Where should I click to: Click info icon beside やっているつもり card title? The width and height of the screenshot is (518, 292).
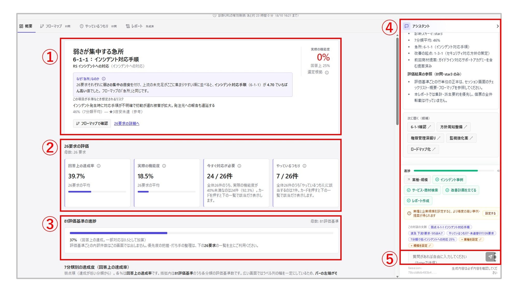coord(305,166)
